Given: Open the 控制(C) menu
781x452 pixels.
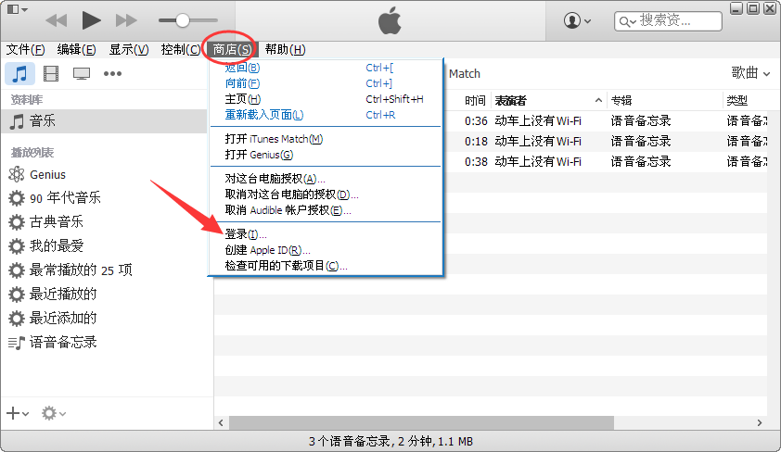Looking at the screenshot, I should (180, 50).
